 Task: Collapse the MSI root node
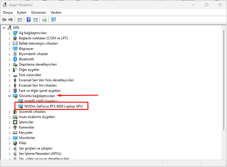(4, 28)
